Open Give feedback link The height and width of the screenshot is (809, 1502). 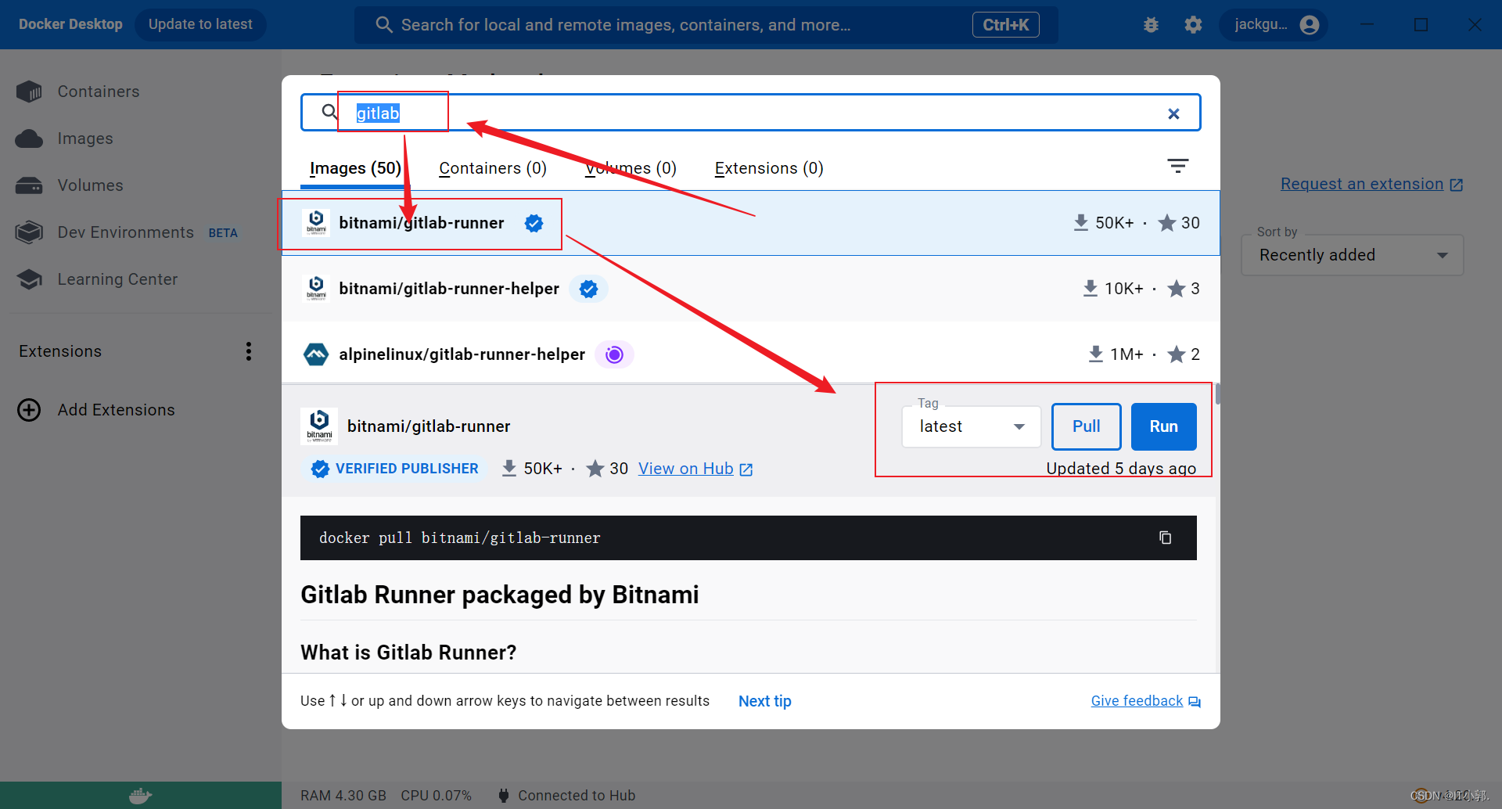tap(1145, 701)
